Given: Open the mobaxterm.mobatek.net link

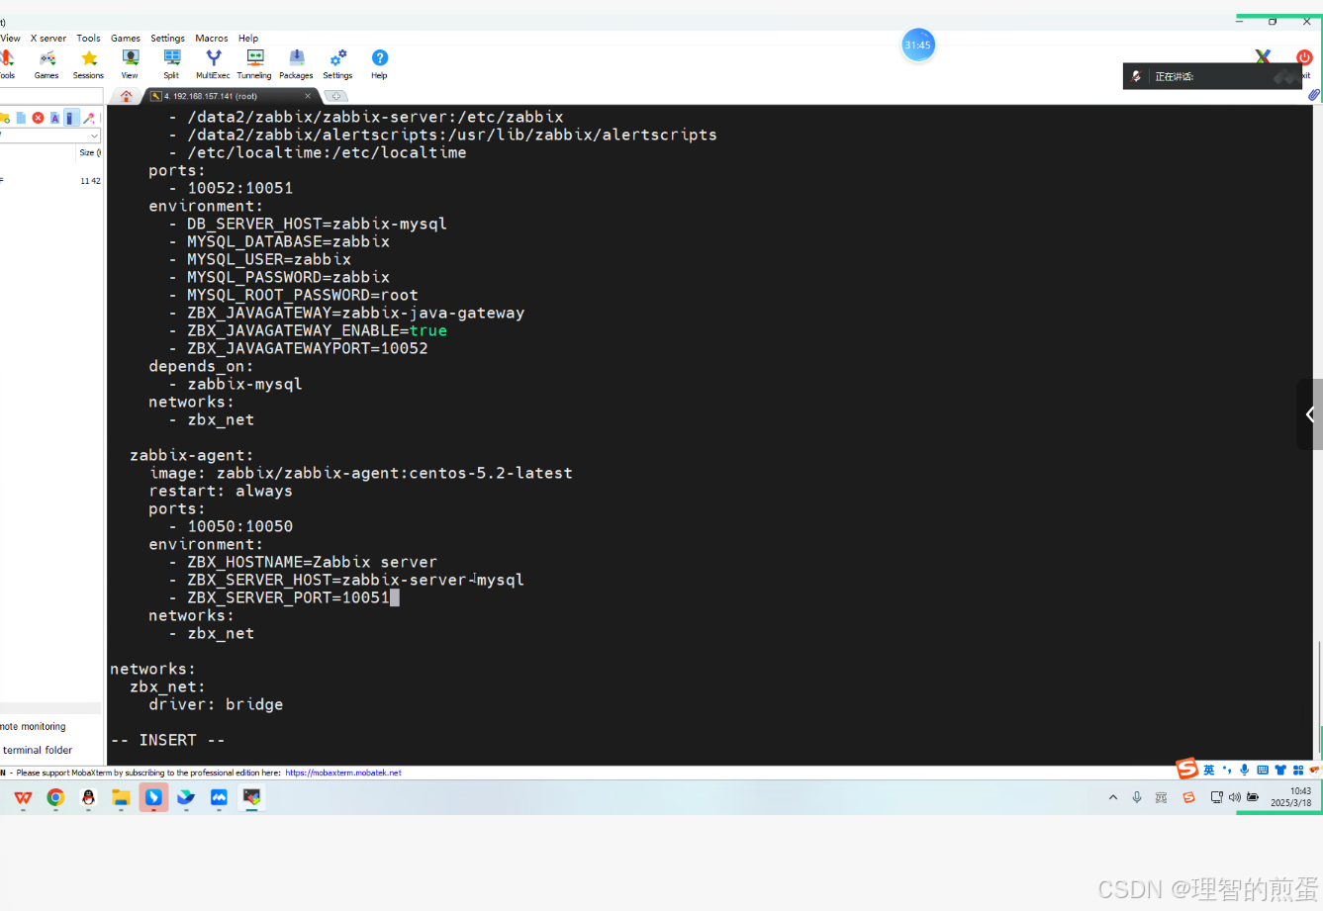Looking at the screenshot, I should 343,773.
